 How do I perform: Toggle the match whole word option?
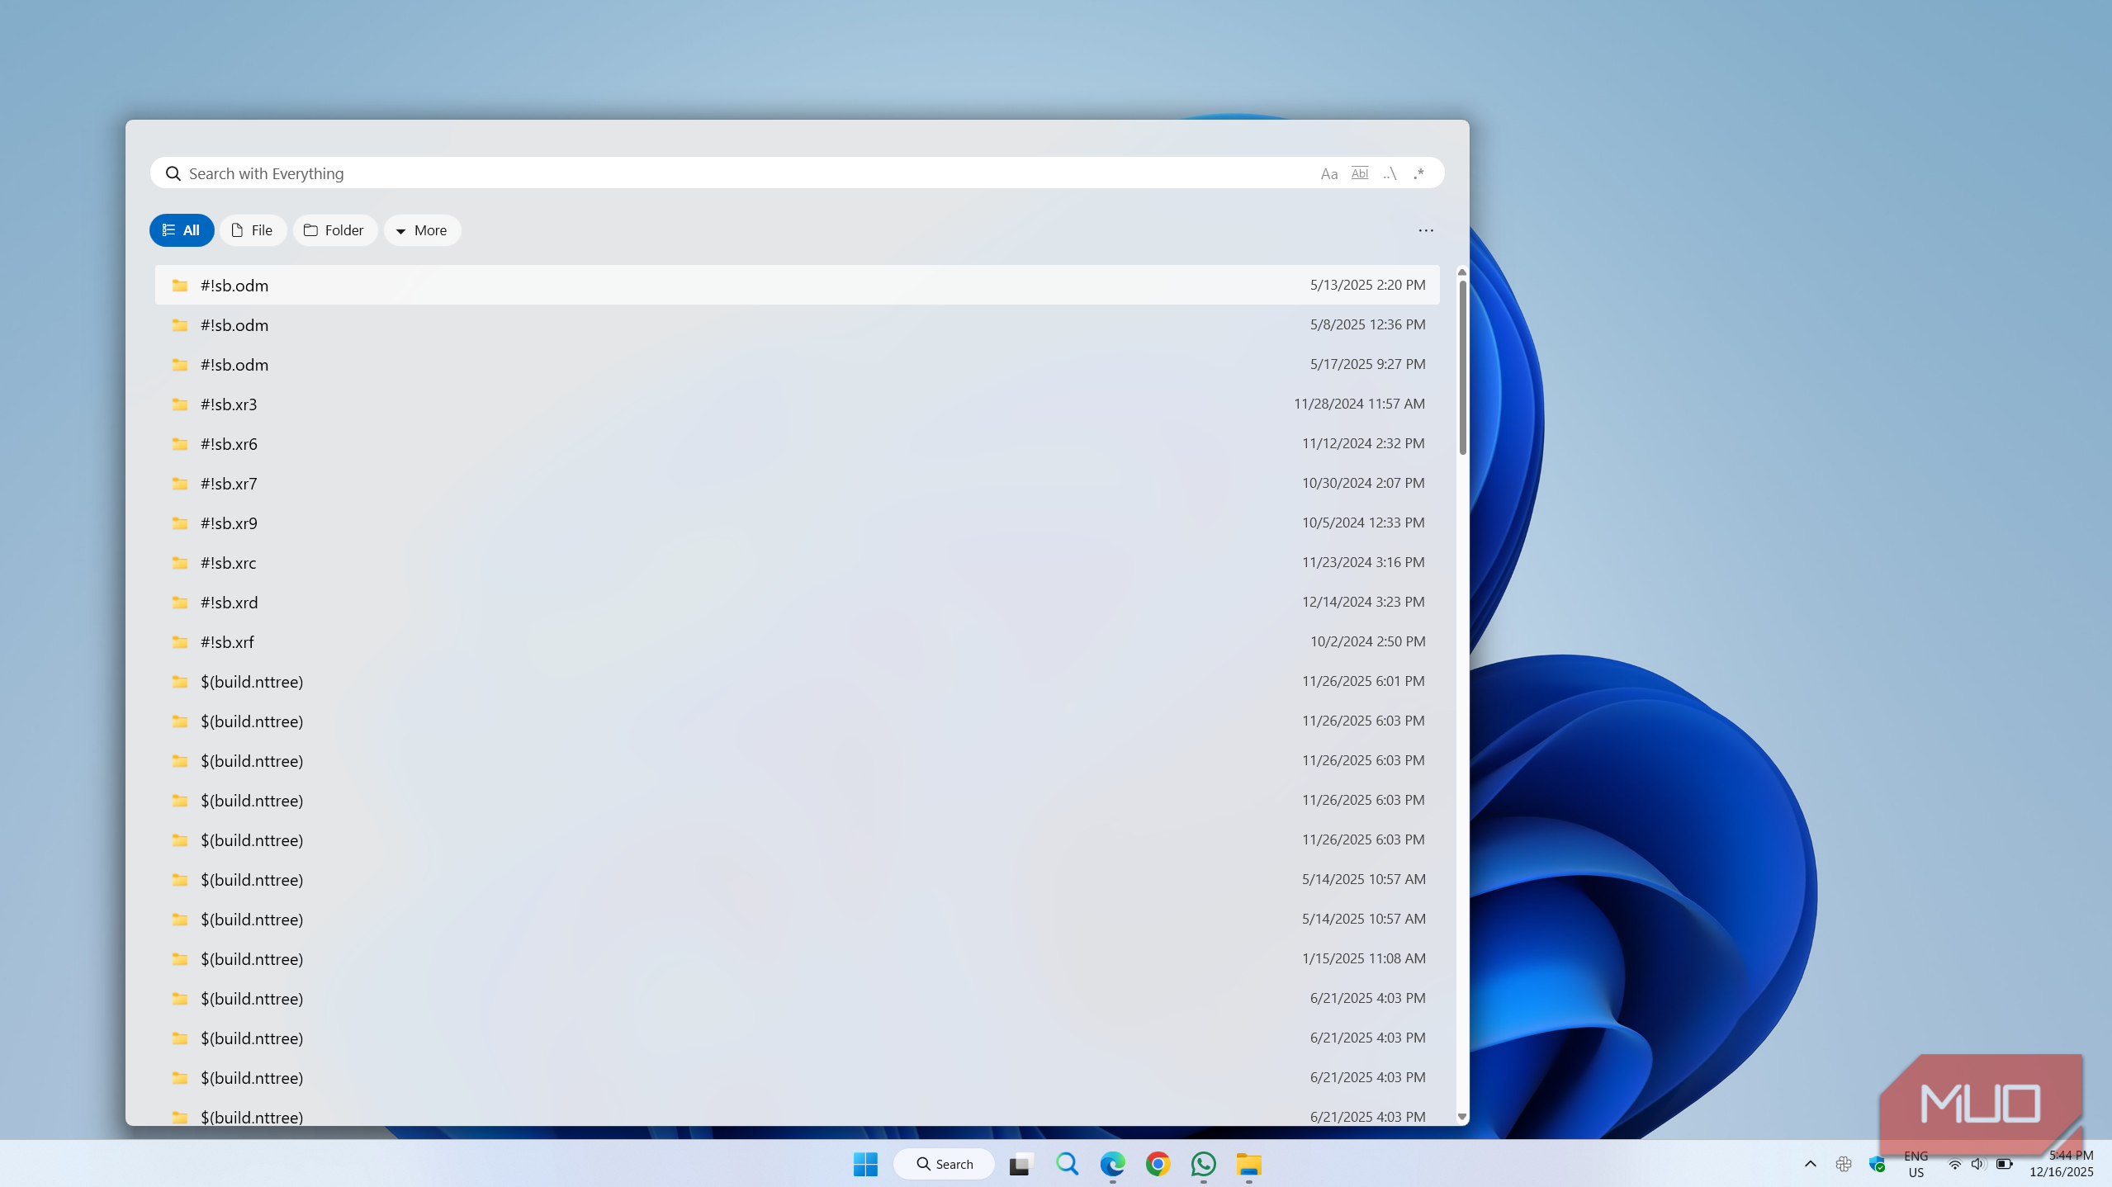pos(1359,173)
